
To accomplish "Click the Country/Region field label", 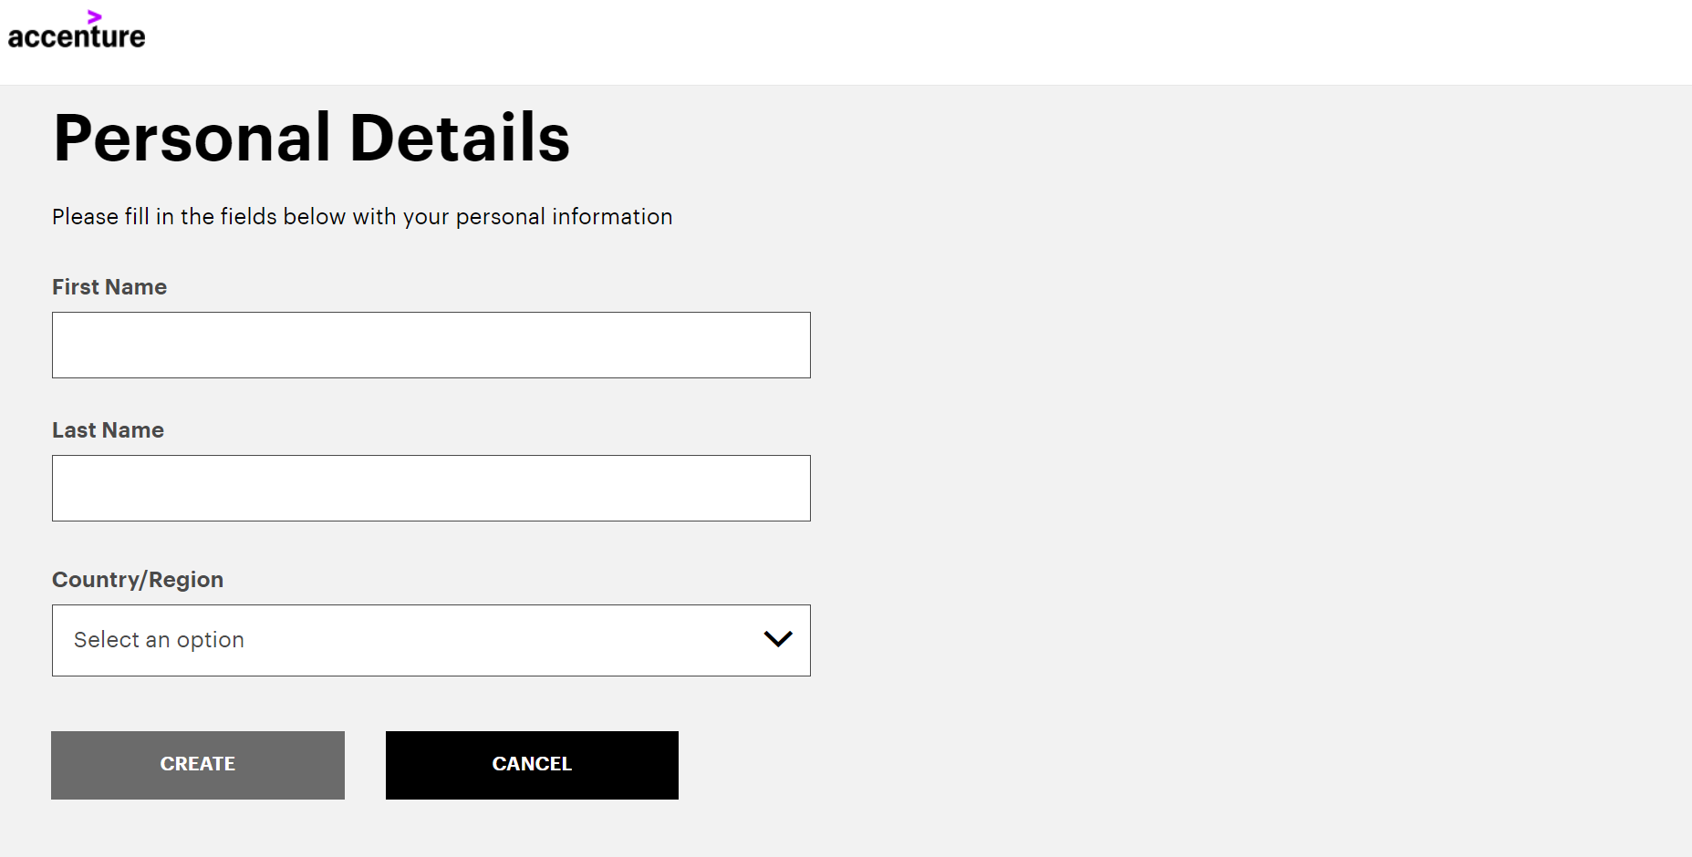I will point(138,580).
